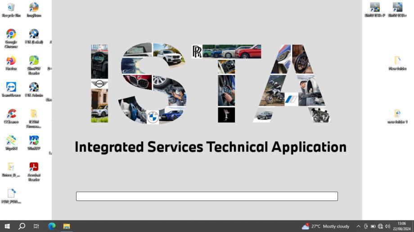
Task: Select the BMW ISTA+ desktop shortcut
Action: pyautogui.click(x=397, y=10)
